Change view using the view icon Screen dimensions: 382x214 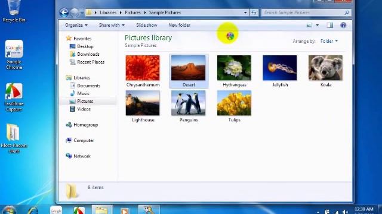309,25
